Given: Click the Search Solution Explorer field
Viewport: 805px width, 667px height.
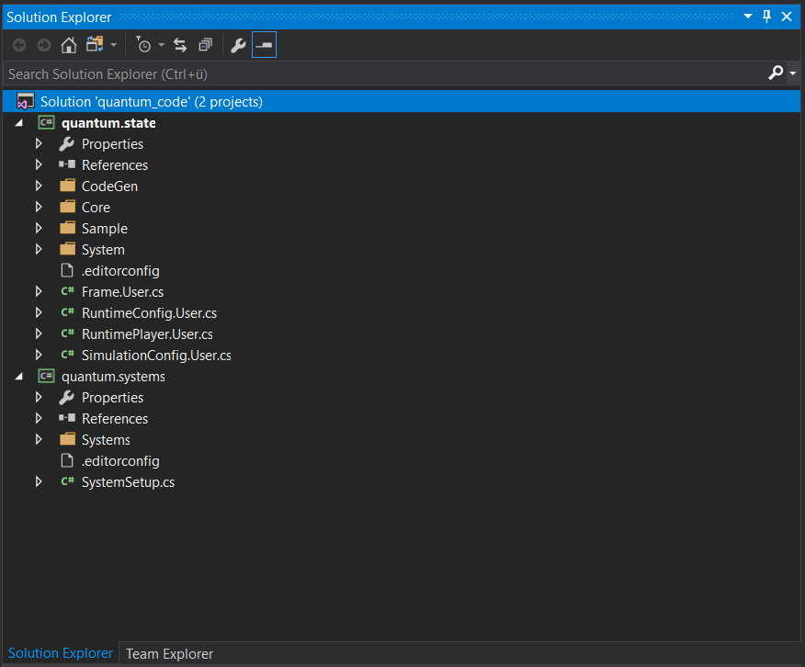Looking at the screenshot, I should [x=385, y=73].
